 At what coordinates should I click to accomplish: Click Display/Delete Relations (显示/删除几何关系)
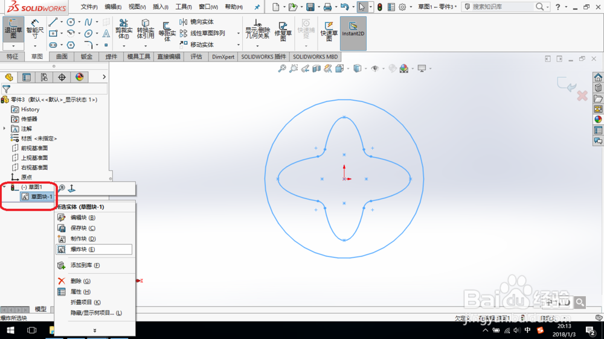click(257, 29)
